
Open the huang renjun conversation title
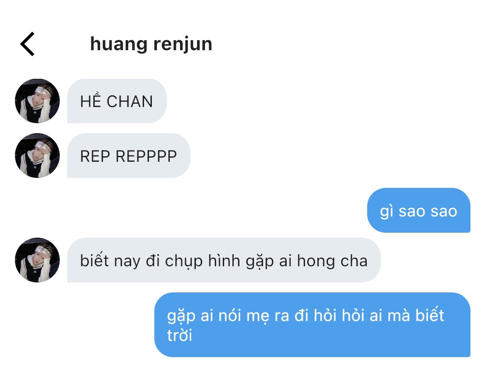point(151,44)
